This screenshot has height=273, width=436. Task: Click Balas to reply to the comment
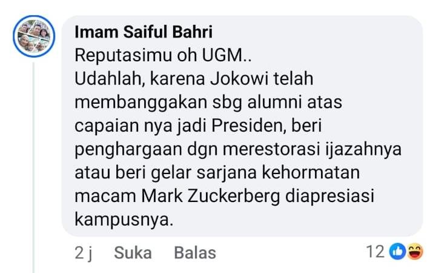[194, 252]
